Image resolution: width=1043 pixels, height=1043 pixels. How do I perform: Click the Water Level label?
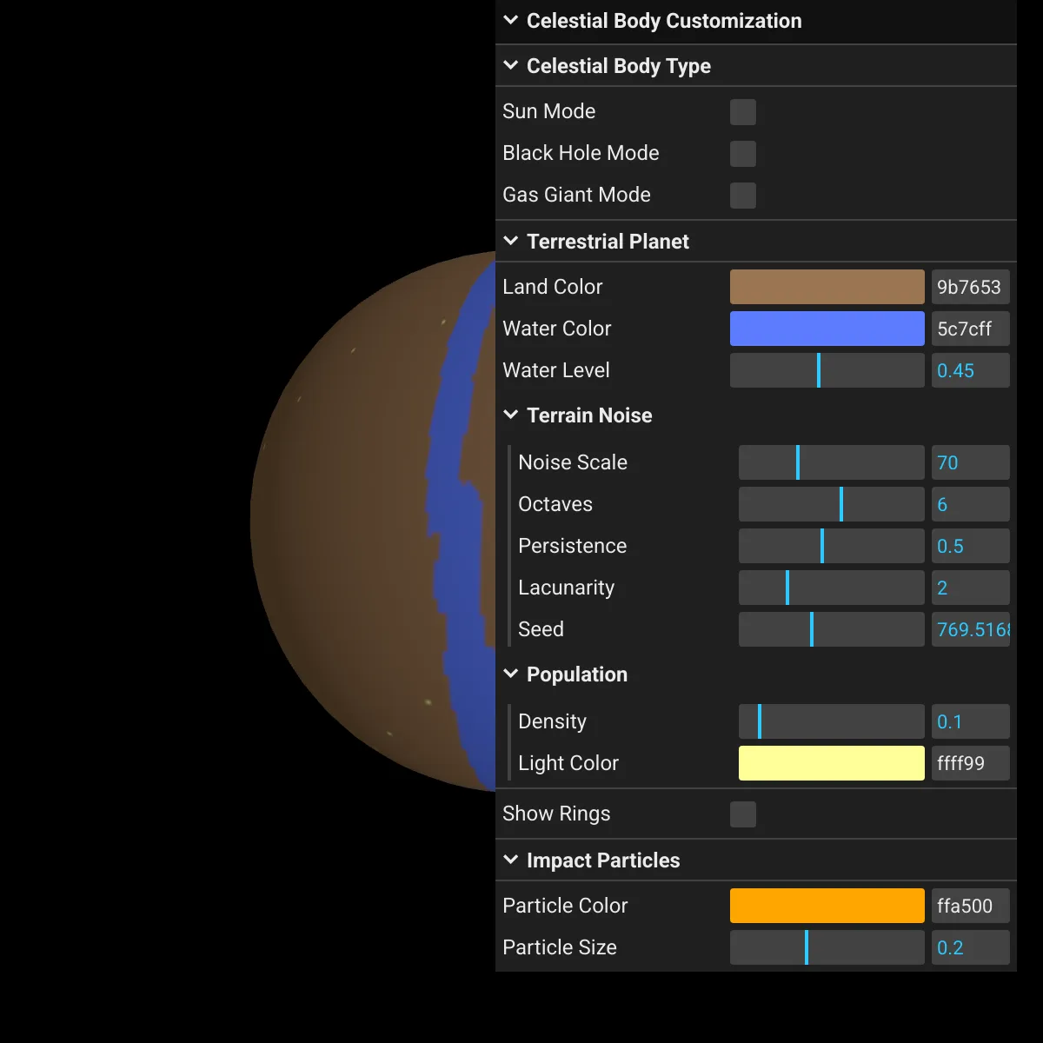point(556,370)
